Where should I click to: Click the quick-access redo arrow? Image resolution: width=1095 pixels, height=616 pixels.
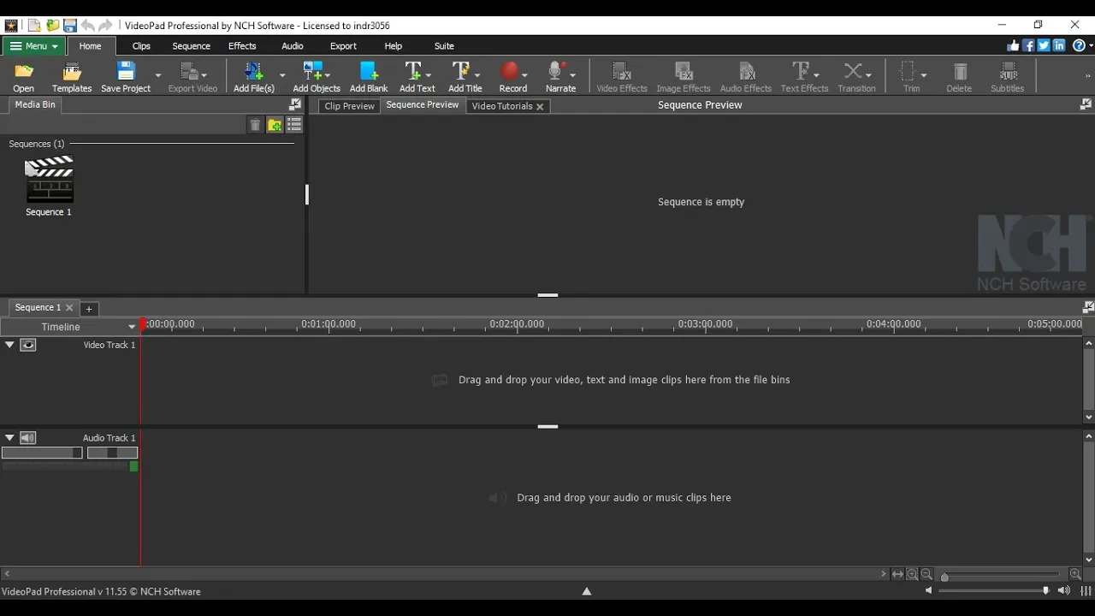pos(105,26)
